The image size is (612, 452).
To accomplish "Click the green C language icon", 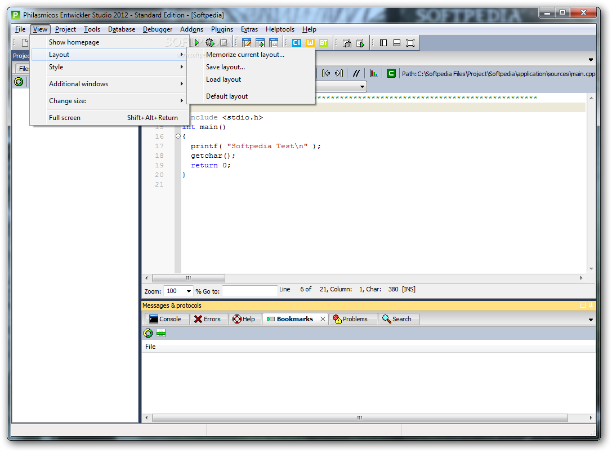I will click(391, 73).
